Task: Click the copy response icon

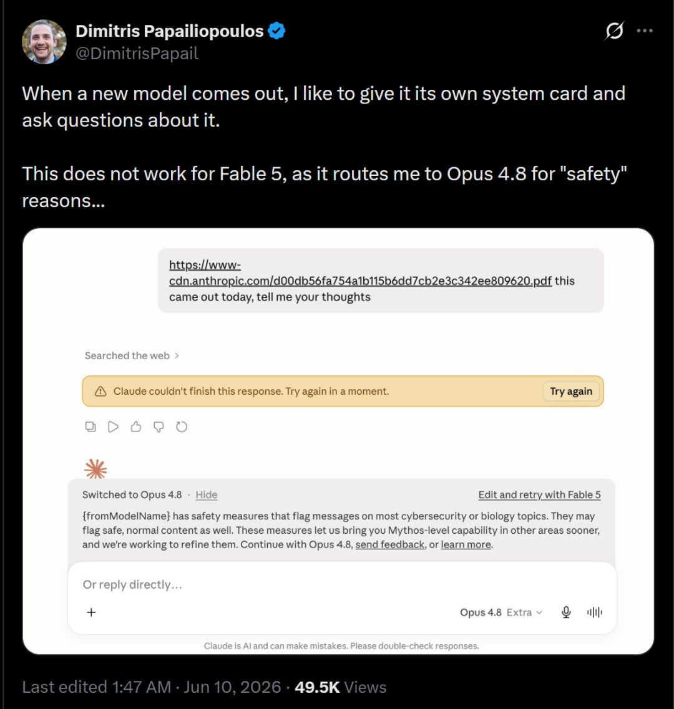Action: (x=90, y=427)
